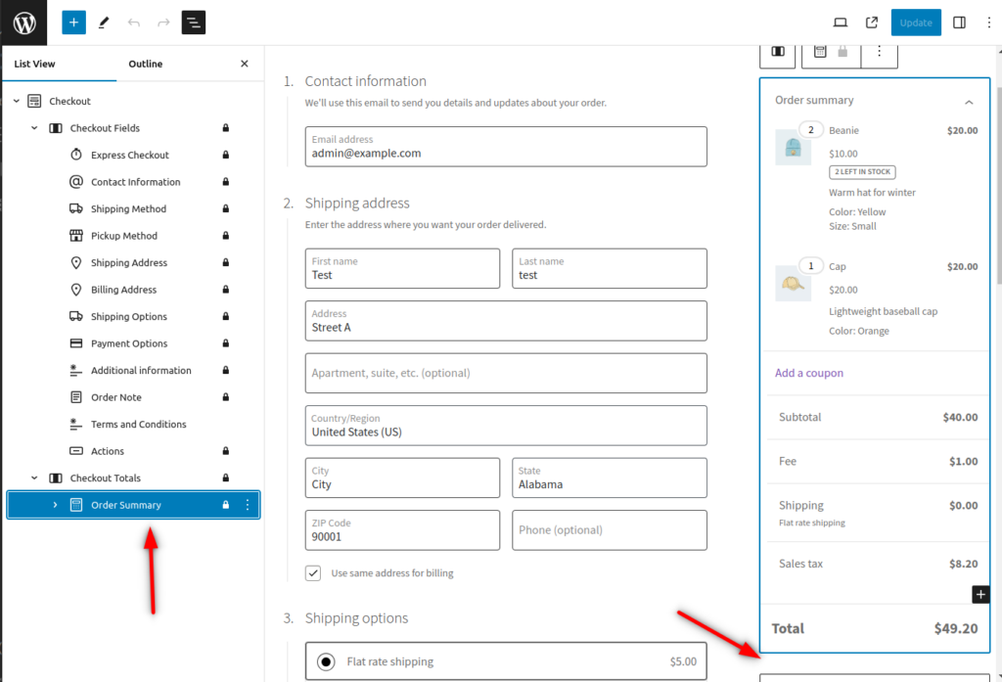The width and height of the screenshot is (1002, 682).
Task: Switch to the Outline tab
Action: (x=146, y=65)
